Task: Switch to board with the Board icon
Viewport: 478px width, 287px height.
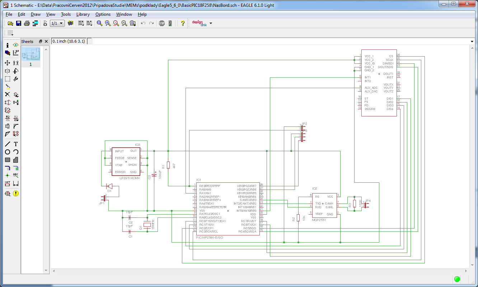Action: (x=45, y=23)
